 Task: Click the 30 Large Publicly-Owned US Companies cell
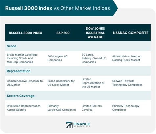94,58
